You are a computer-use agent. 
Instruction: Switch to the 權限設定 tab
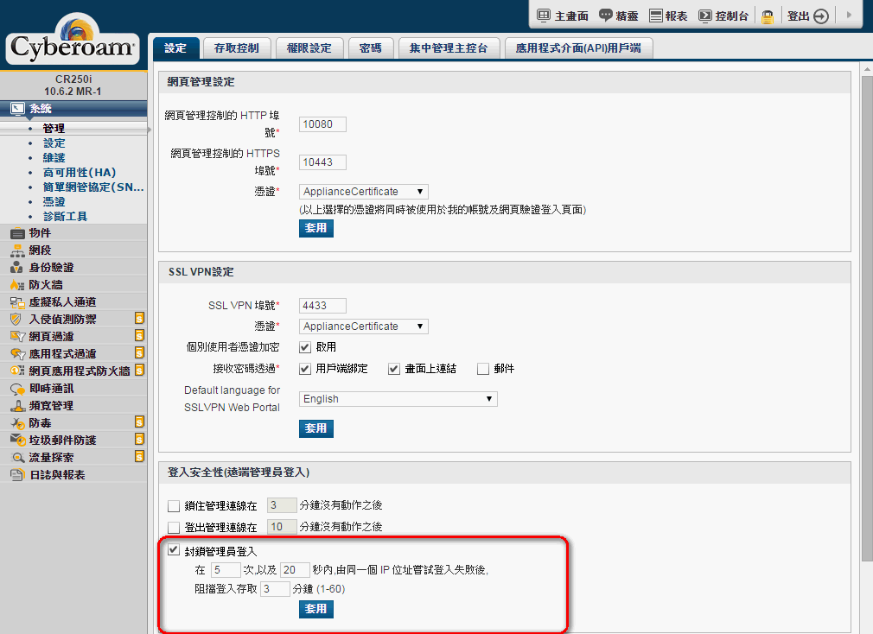pyautogui.click(x=309, y=48)
